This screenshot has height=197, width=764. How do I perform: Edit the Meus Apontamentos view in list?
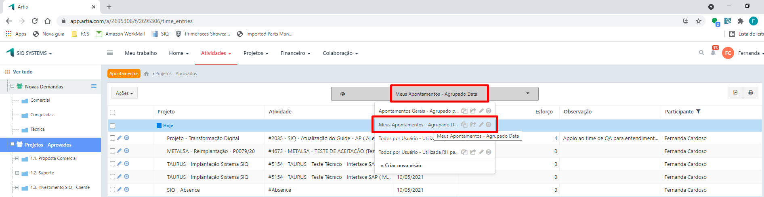(481, 125)
